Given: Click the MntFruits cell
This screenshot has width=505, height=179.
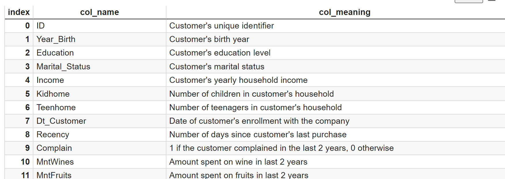Looking at the screenshot, I should click(54, 175).
